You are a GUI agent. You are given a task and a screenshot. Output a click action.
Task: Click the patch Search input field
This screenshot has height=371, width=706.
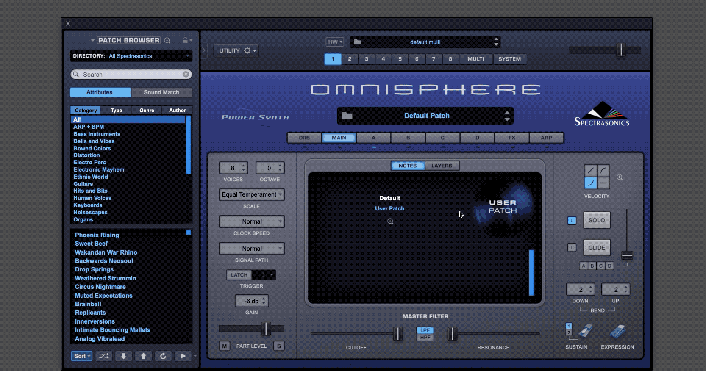tap(131, 74)
